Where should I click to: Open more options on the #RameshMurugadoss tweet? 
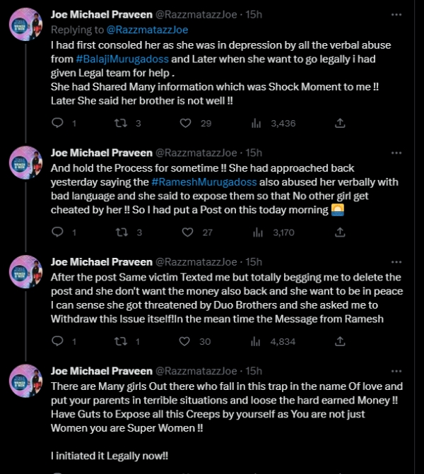[402, 153]
